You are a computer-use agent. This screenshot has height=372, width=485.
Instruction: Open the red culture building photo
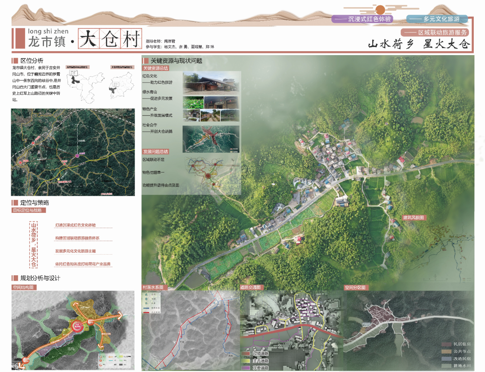pyautogui.click(x=210, y=83)
